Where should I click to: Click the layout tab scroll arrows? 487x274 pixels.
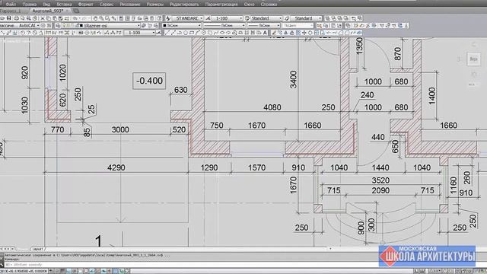click(8, 249)
